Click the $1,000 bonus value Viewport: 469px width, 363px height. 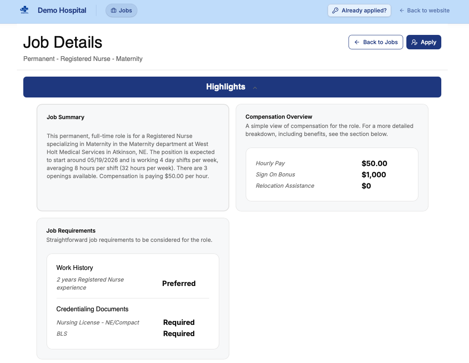pos(373,175)
